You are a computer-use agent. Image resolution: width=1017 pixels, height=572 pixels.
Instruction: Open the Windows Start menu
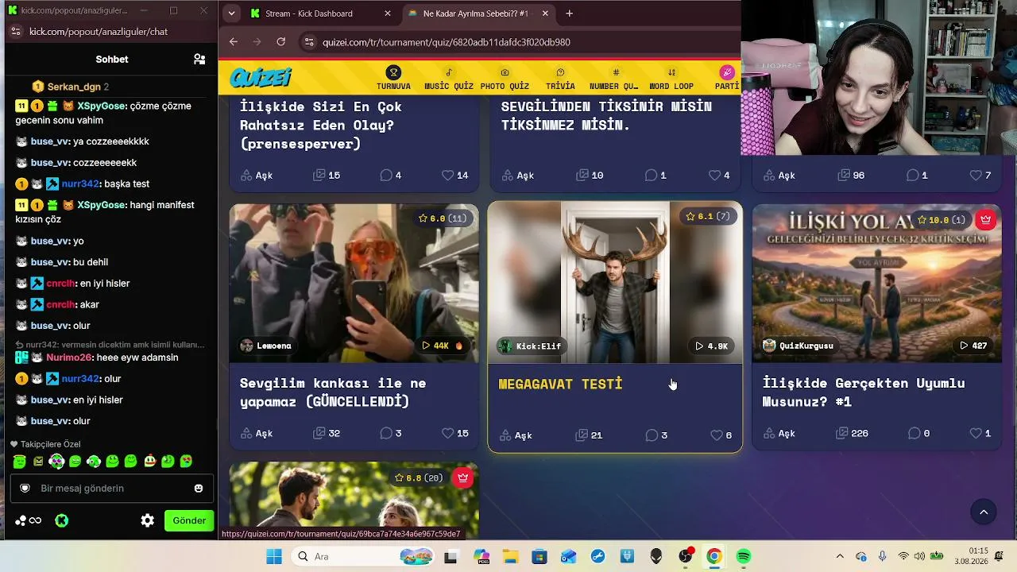pos(274,556)
